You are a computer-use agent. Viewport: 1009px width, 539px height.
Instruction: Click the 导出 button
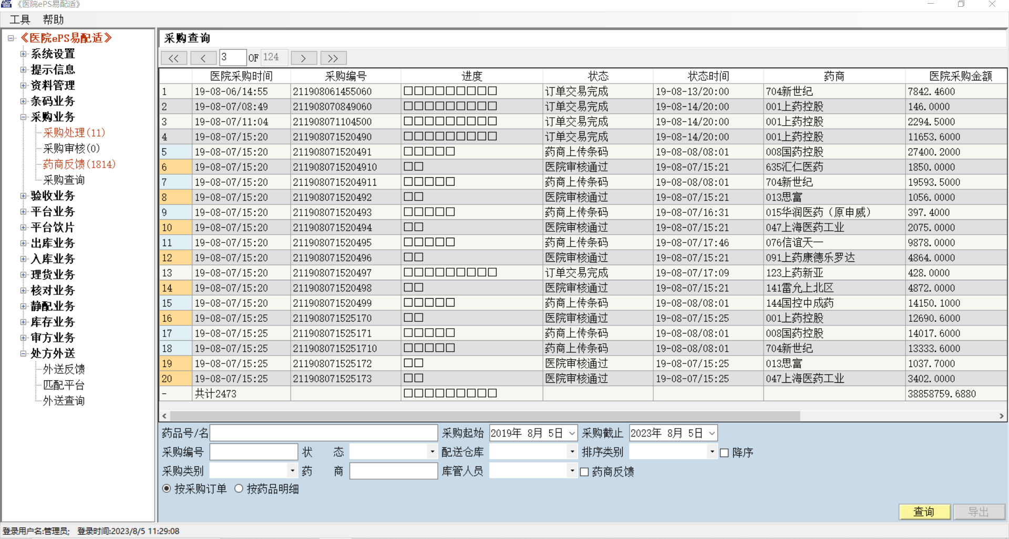coord(979,512)
